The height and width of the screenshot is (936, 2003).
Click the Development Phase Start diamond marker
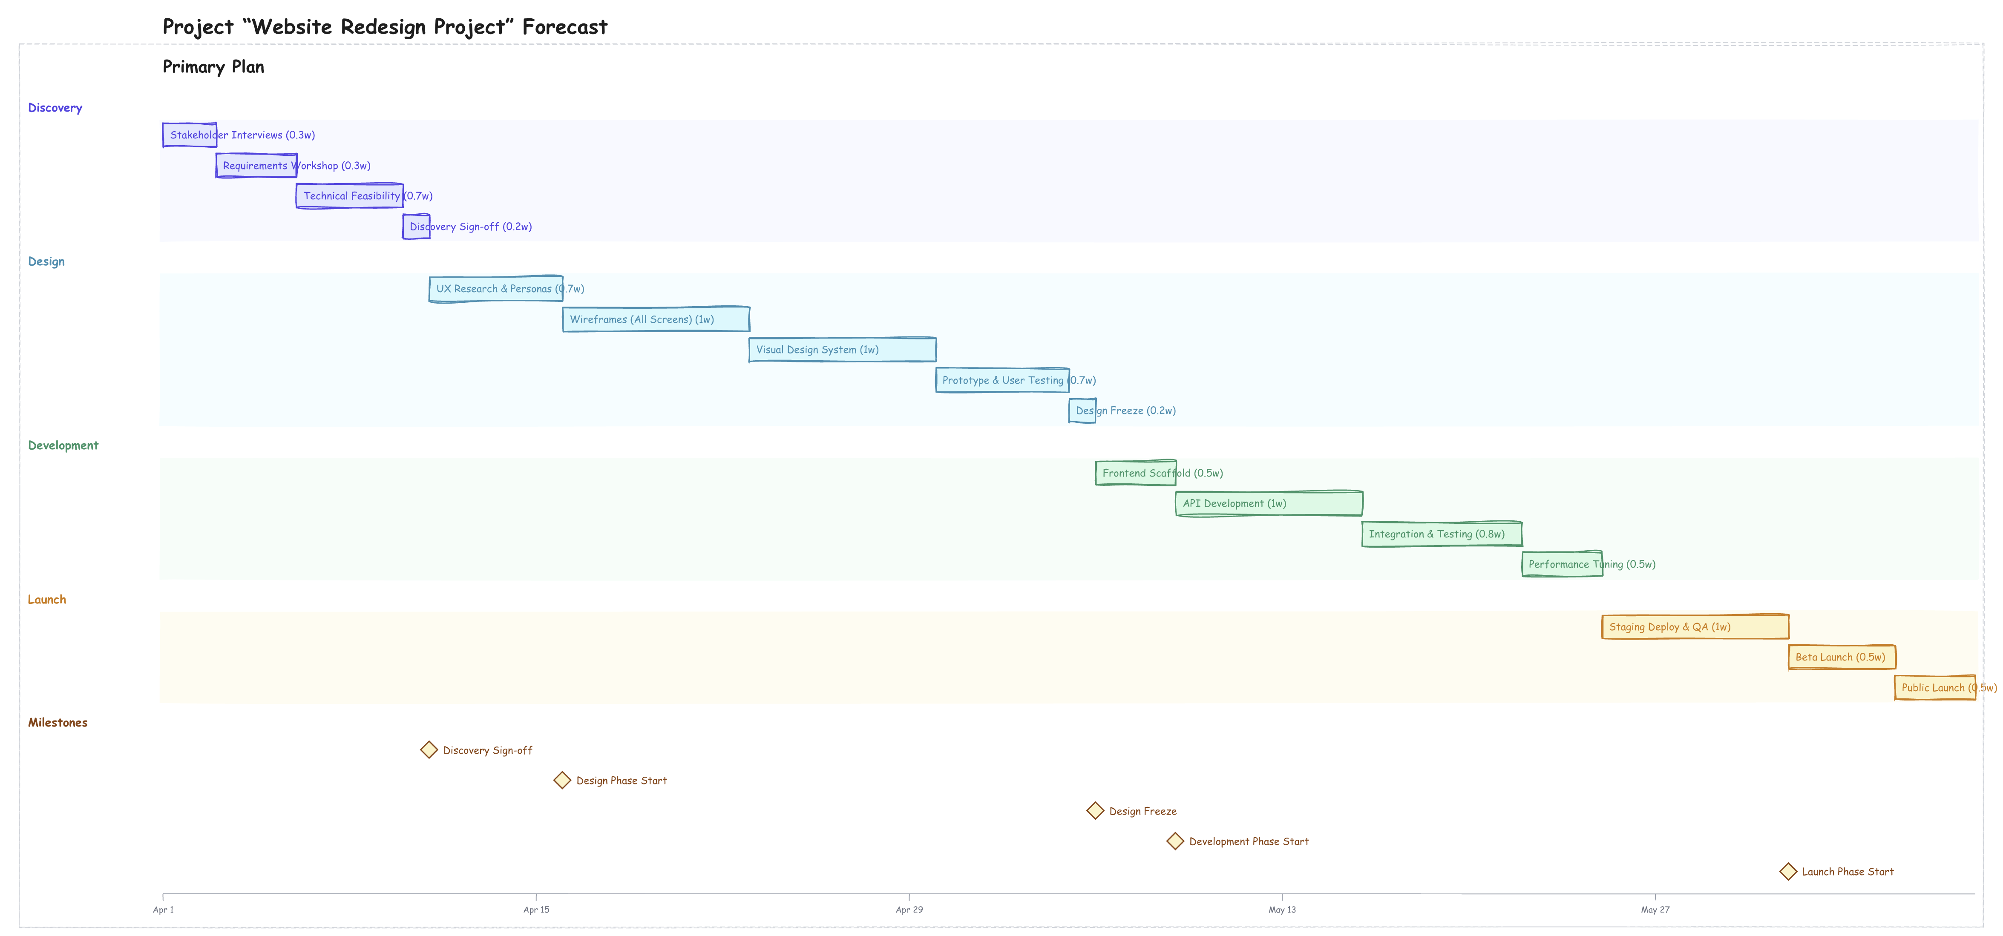coord(1175,841)
